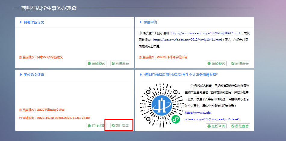Click calendar icon before 2022年下半年学位申请 batch
The image size is (286, 141).
click(x=140, y=57)
